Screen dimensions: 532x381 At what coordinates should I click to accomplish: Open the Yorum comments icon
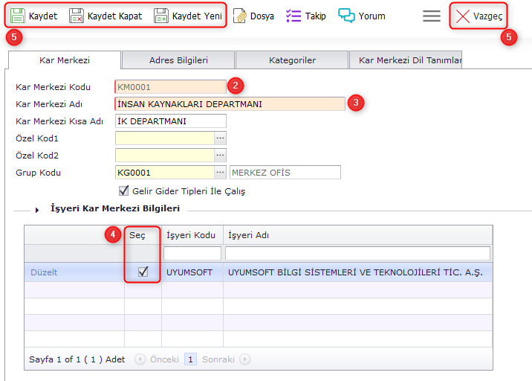click(346, 16)
